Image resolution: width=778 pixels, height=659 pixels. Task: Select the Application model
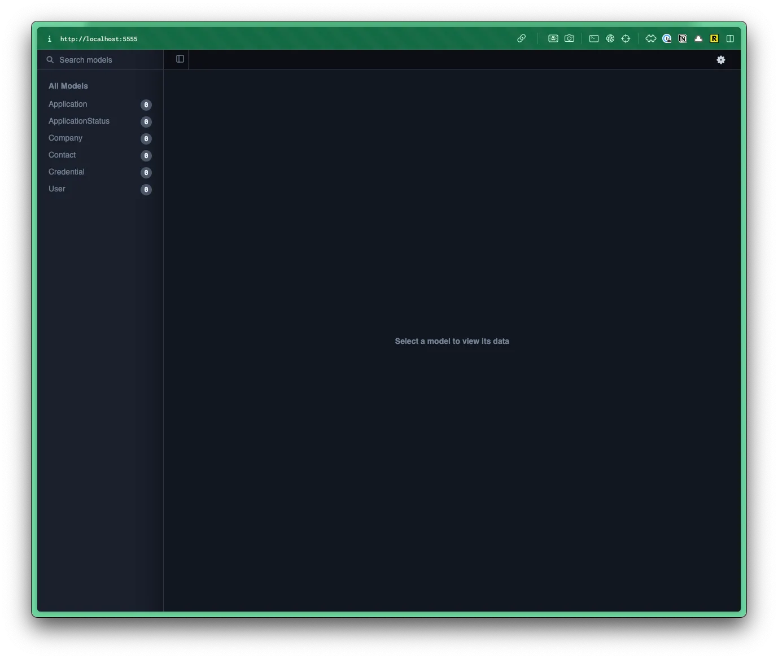68,104
